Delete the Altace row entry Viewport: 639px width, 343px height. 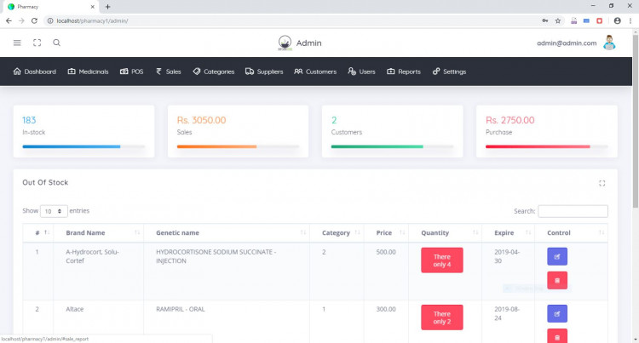(557, 336)
